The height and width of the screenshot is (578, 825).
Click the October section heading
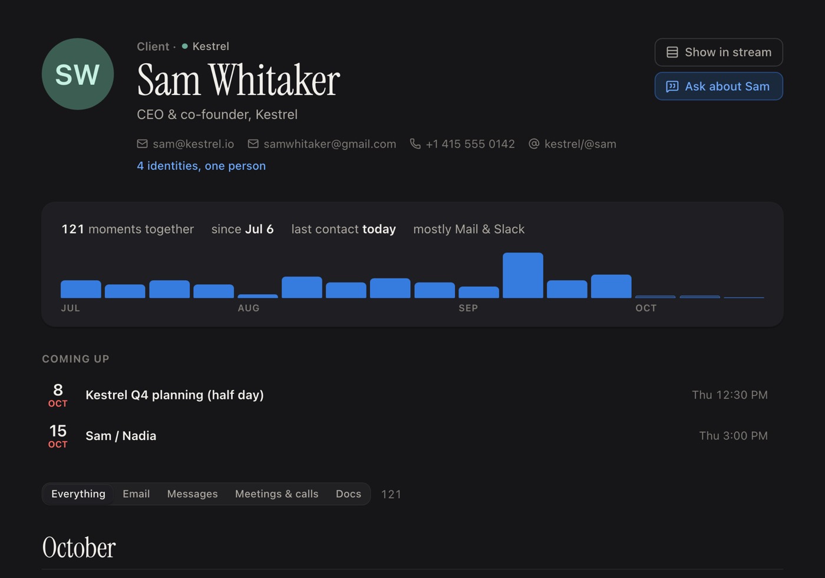[x=79, y=547]
